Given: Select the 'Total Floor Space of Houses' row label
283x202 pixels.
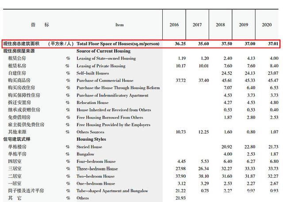Looking at the screenshot, I should point(118,44).
